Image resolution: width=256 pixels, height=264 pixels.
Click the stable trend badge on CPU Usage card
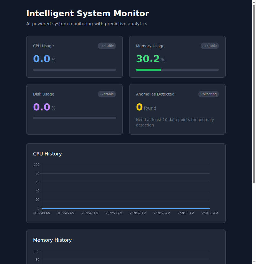click(x=106, y=46)
